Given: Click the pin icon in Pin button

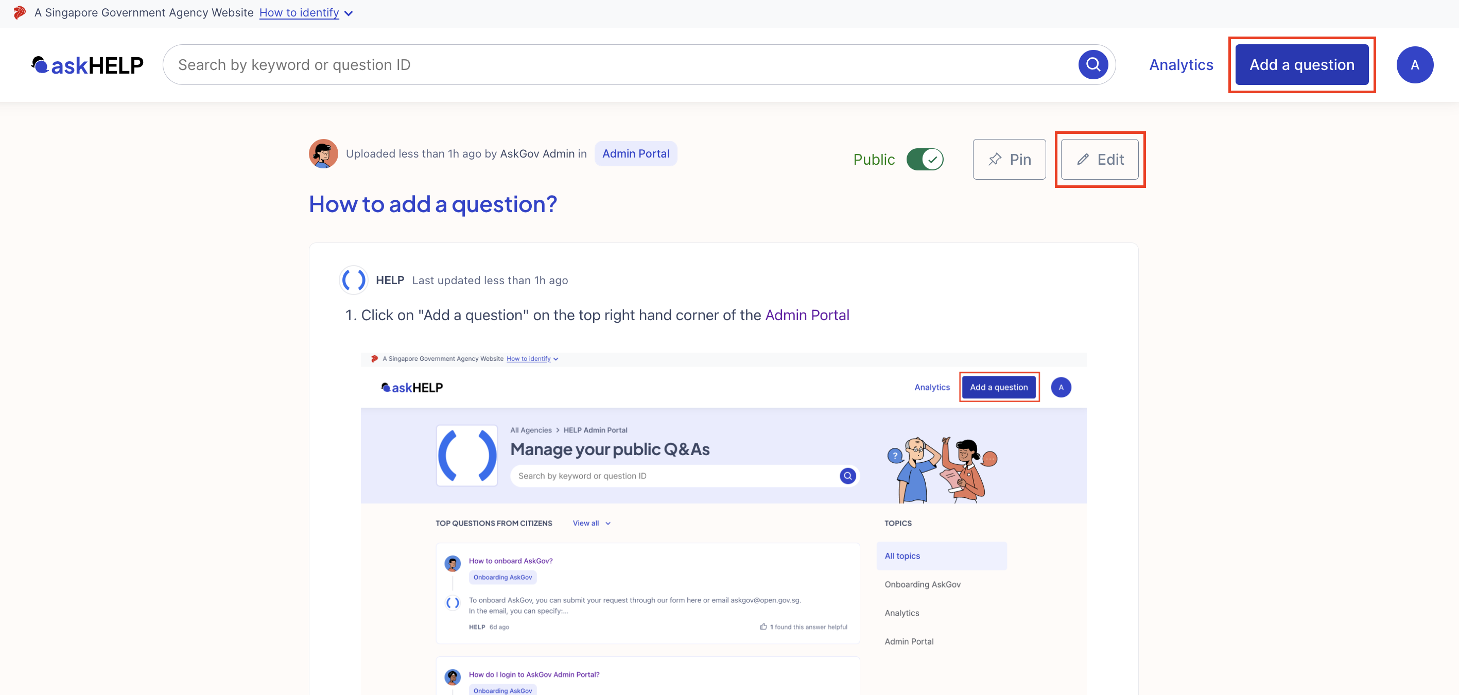Looking at the screenshot, I should 995,159.
